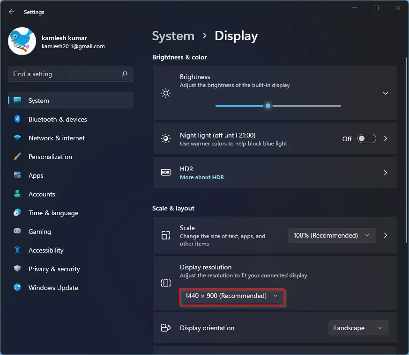
Task: Expand the Brightness section chevron
Action: click(x=385, y=93)
